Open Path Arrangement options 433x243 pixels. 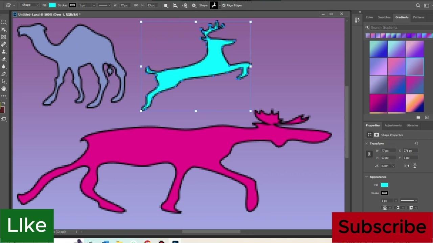coord(184,5)
